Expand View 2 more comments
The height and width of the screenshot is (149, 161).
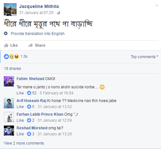coord(24,143)
